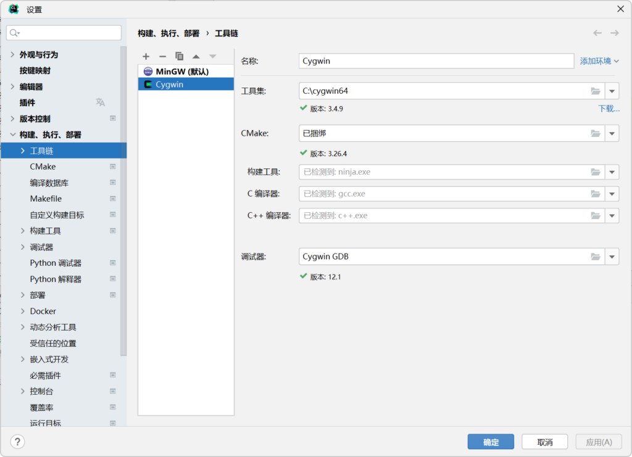
Task: Click the sidebar vertical scrollbar
Action: pyautogui.click(x=123, y=201)
